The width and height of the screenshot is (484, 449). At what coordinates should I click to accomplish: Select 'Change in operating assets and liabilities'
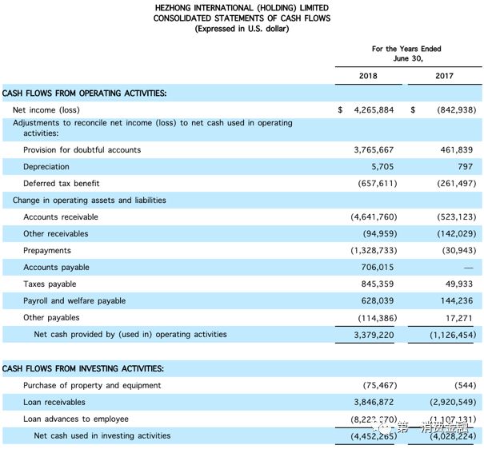tap(90, 201)
